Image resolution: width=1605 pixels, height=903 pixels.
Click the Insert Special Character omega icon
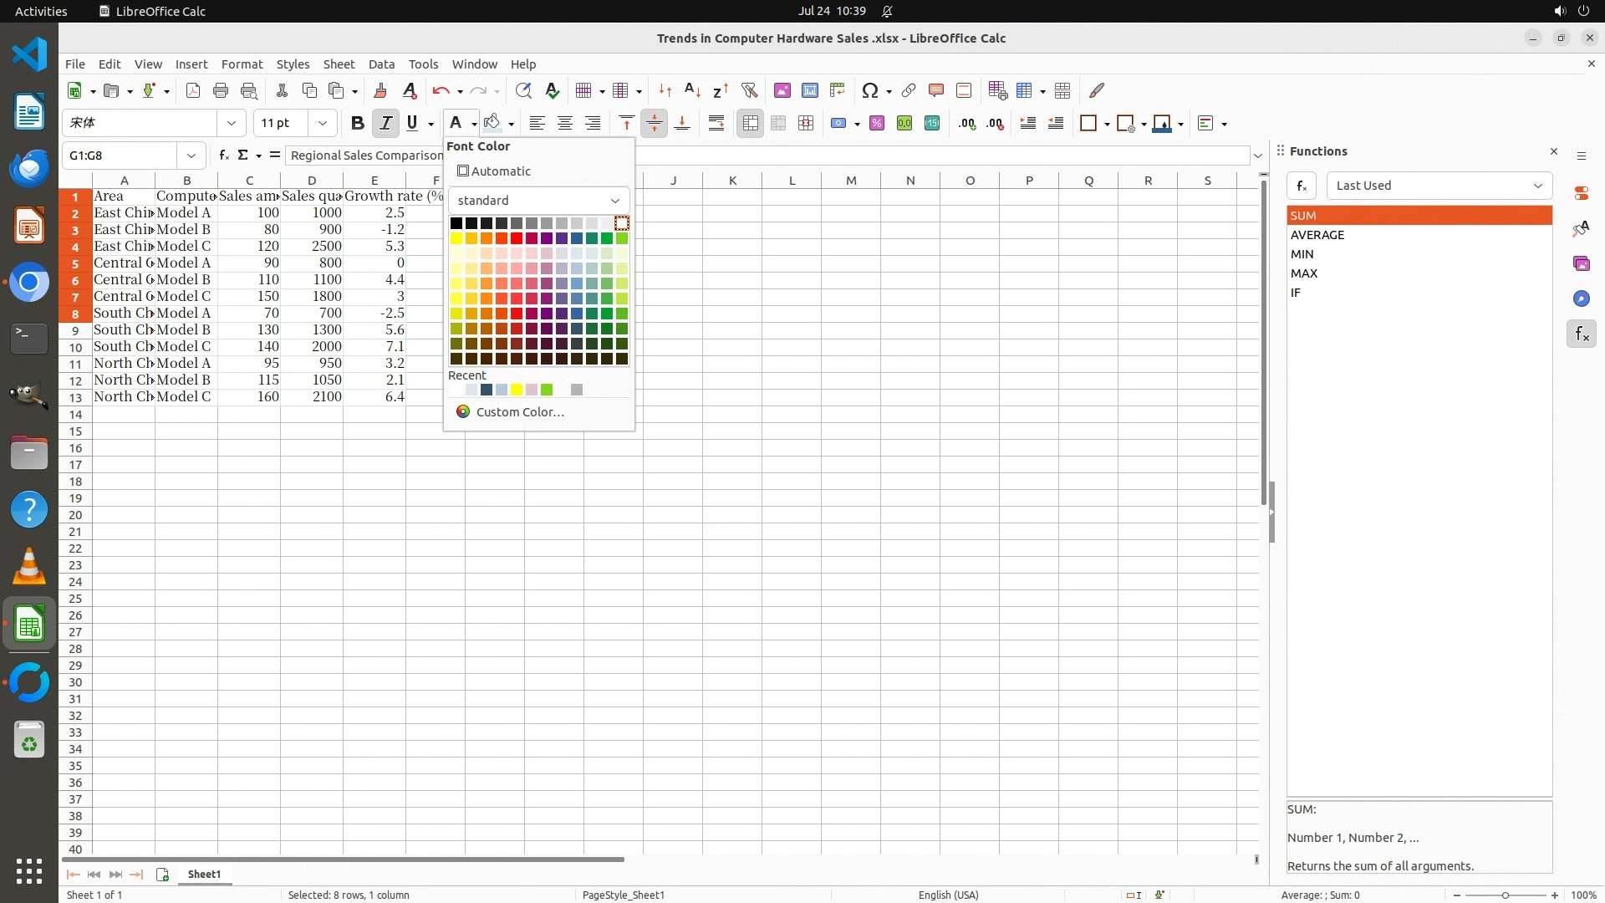point(869,90)
